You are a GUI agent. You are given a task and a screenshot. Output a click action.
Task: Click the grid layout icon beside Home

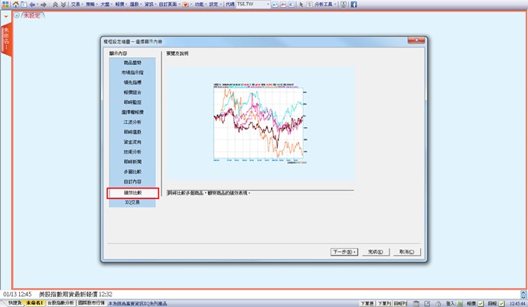21,5
